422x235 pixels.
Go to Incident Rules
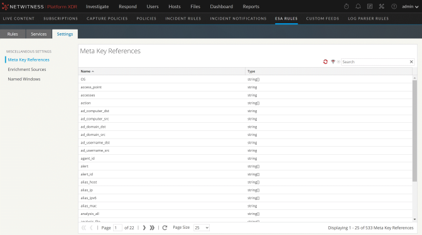183,19
